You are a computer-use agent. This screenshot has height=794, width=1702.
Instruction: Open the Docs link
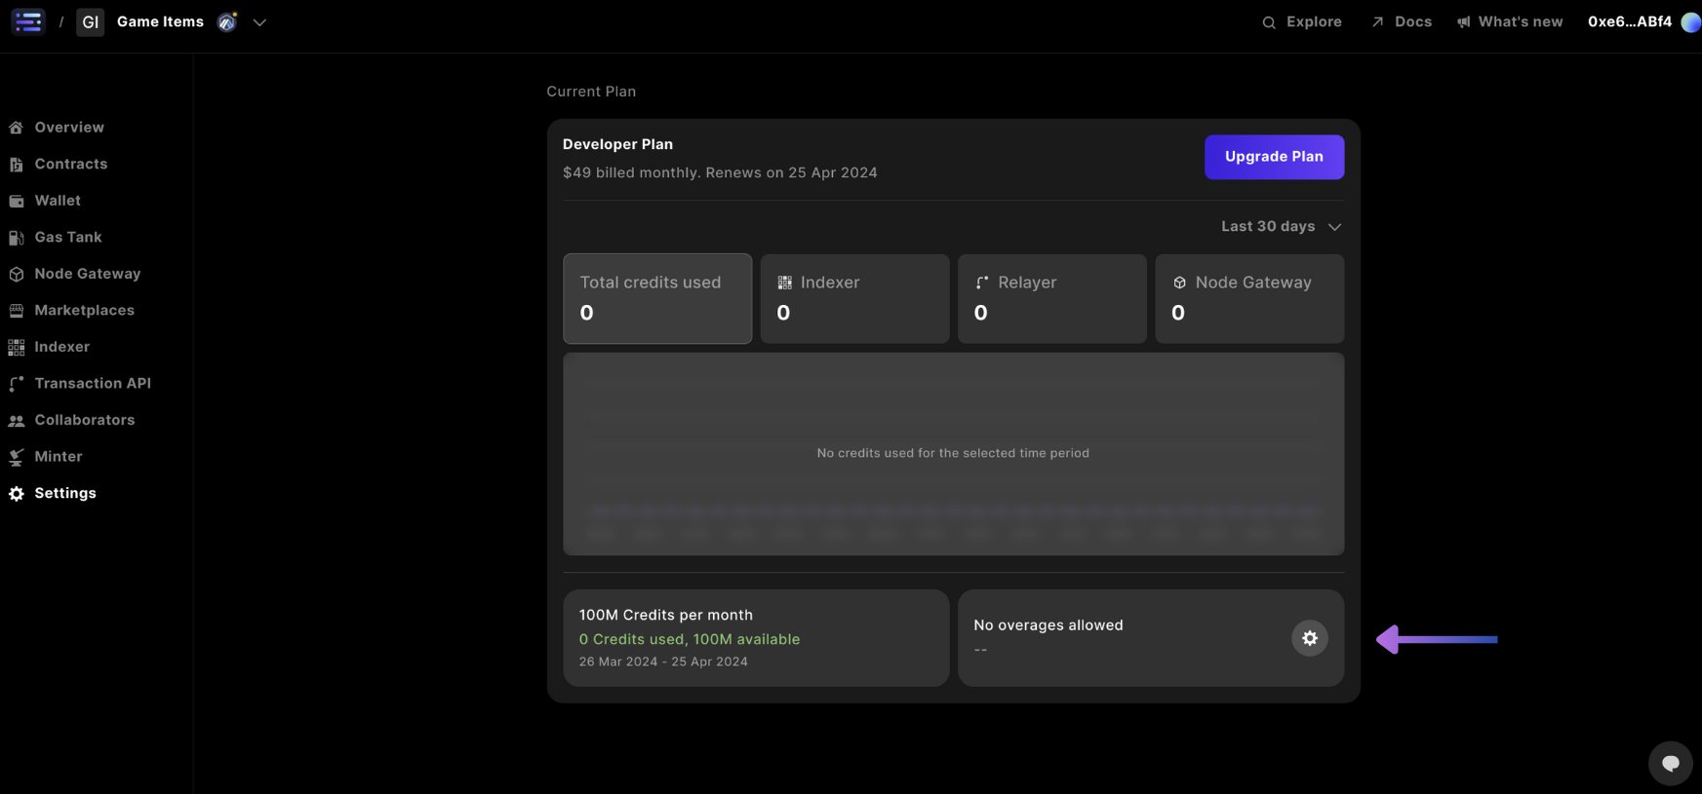[1413, 21]
